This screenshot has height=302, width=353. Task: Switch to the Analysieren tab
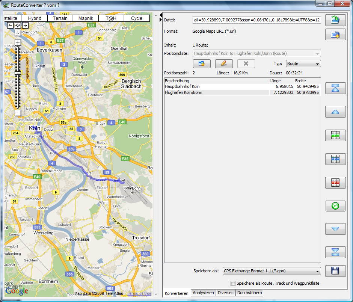coord(203,293)
